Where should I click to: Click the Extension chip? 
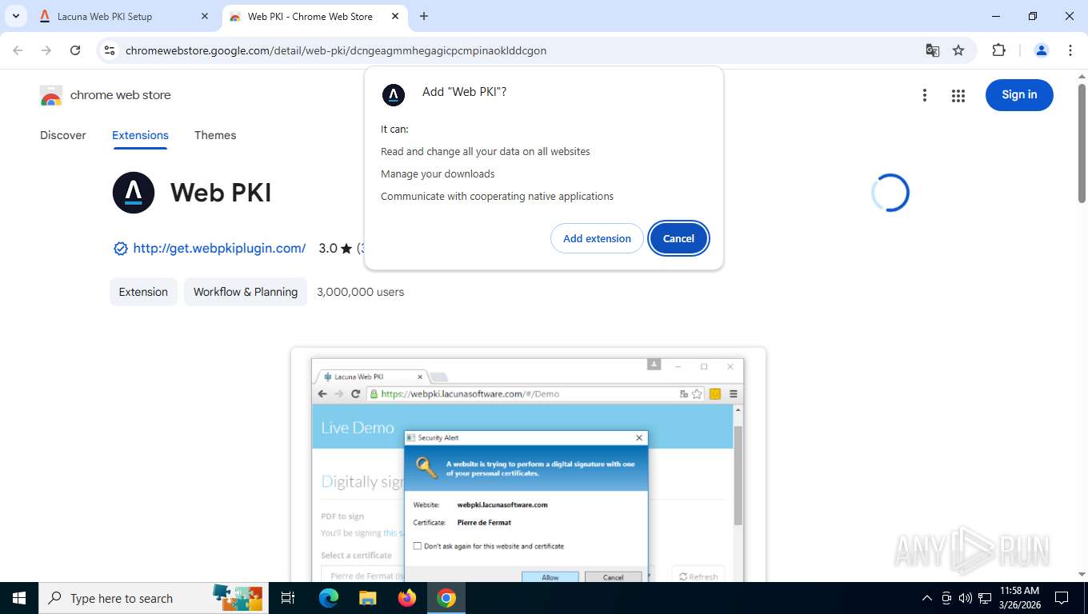coord(143,292)
